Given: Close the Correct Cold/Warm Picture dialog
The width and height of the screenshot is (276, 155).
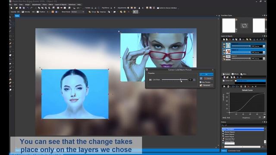Looking at the screenshot, I should click(213, 70).
